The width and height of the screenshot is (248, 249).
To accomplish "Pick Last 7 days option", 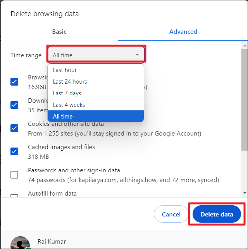I will 67,93.
